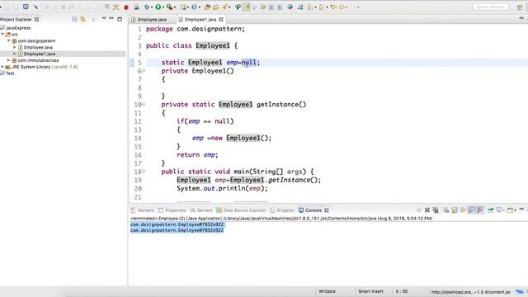Click the Open Perspective icon

(520, 7)
